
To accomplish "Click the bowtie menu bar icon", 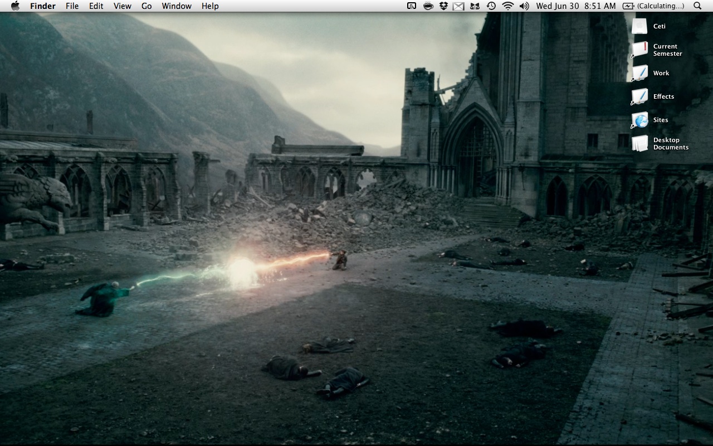I will (475, 6).
